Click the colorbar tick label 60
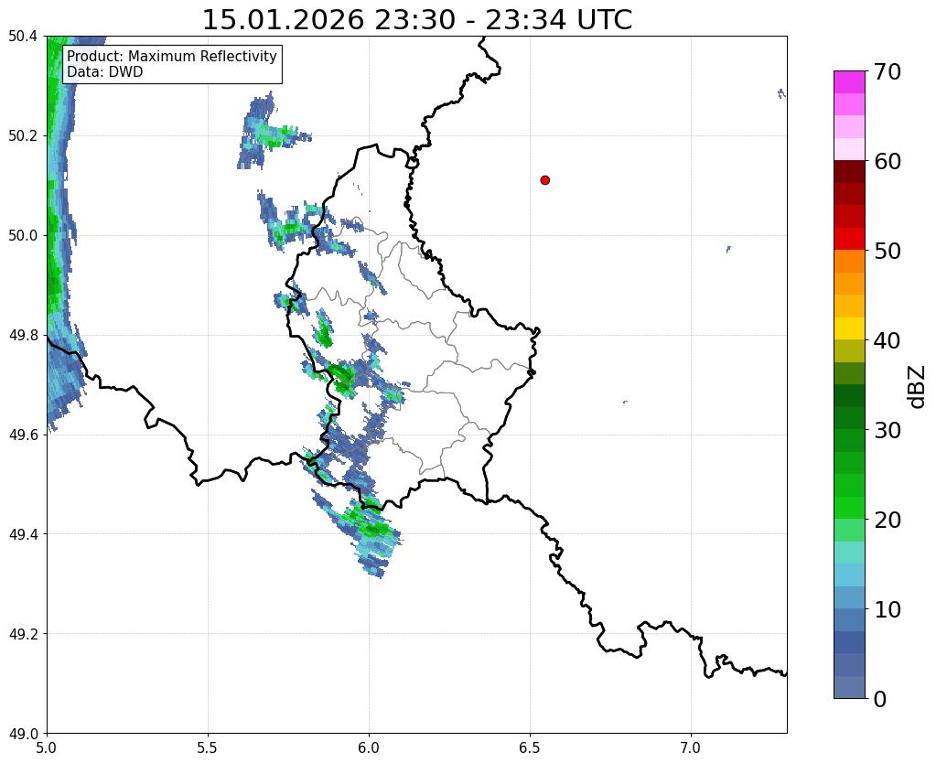This screenshot has width=936, height=763. tap(888, 161)
